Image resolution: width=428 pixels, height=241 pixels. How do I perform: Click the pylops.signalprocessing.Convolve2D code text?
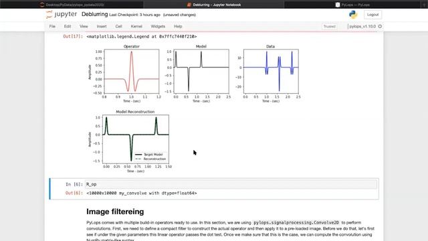pyautogui.click(x=296, y=223)
